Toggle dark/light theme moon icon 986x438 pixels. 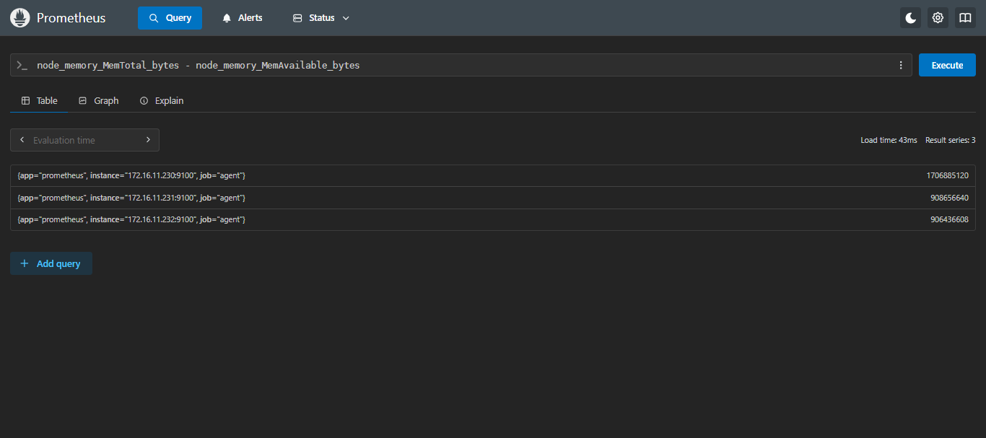click(x=910, y=18)
